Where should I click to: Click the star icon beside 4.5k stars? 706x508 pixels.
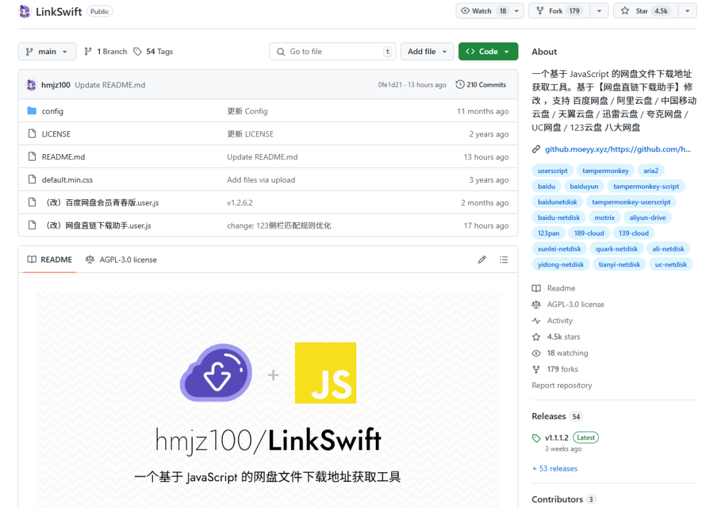pyautogui.click(x=536, y=337)
